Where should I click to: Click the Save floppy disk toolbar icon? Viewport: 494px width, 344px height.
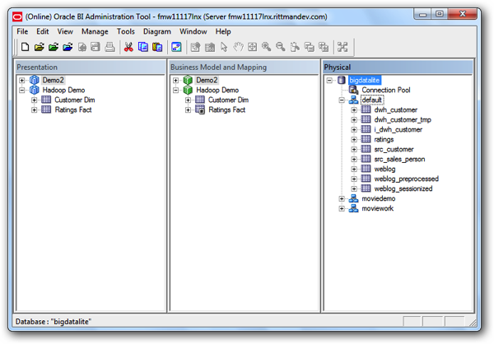[x=96, y=47]
